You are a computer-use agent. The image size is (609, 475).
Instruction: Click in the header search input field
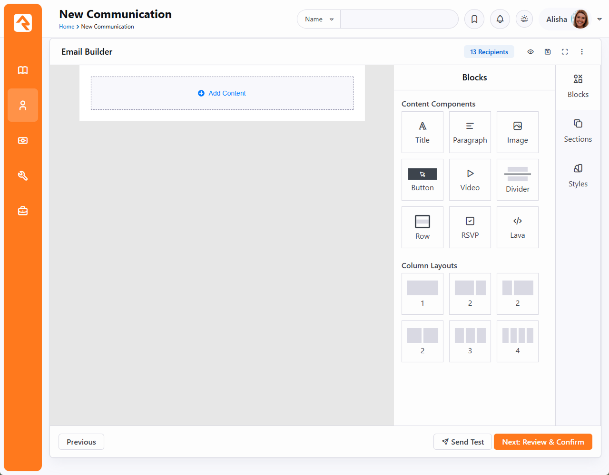(x=399, y=19)
